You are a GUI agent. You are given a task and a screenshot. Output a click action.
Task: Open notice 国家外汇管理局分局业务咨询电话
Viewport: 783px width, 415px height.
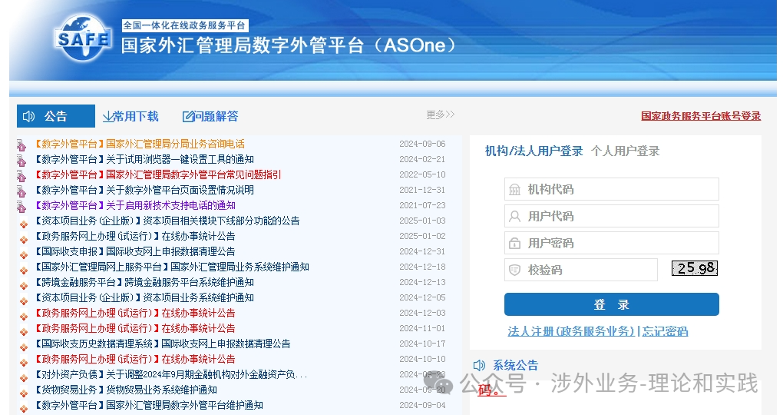click(x=139, y=144)
